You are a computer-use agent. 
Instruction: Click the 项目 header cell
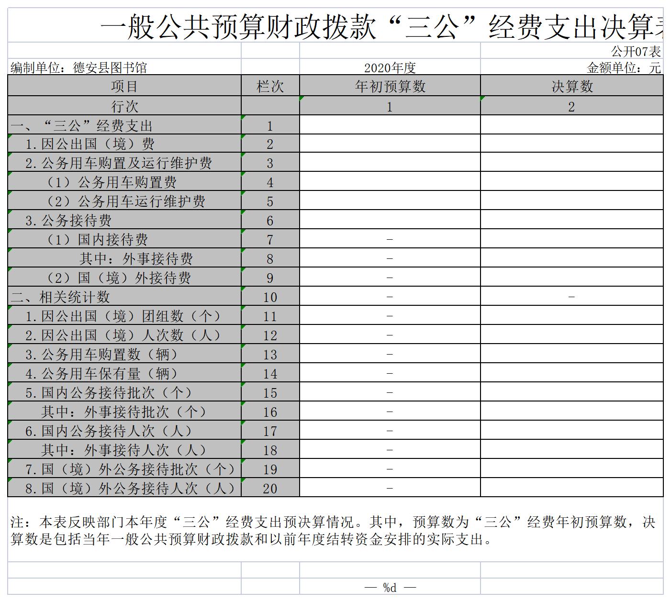(x=124, y=86)
